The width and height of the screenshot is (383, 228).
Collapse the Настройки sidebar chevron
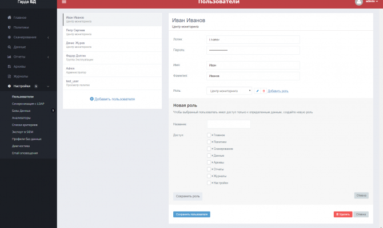pyautogui.click(x=48, y=86)
